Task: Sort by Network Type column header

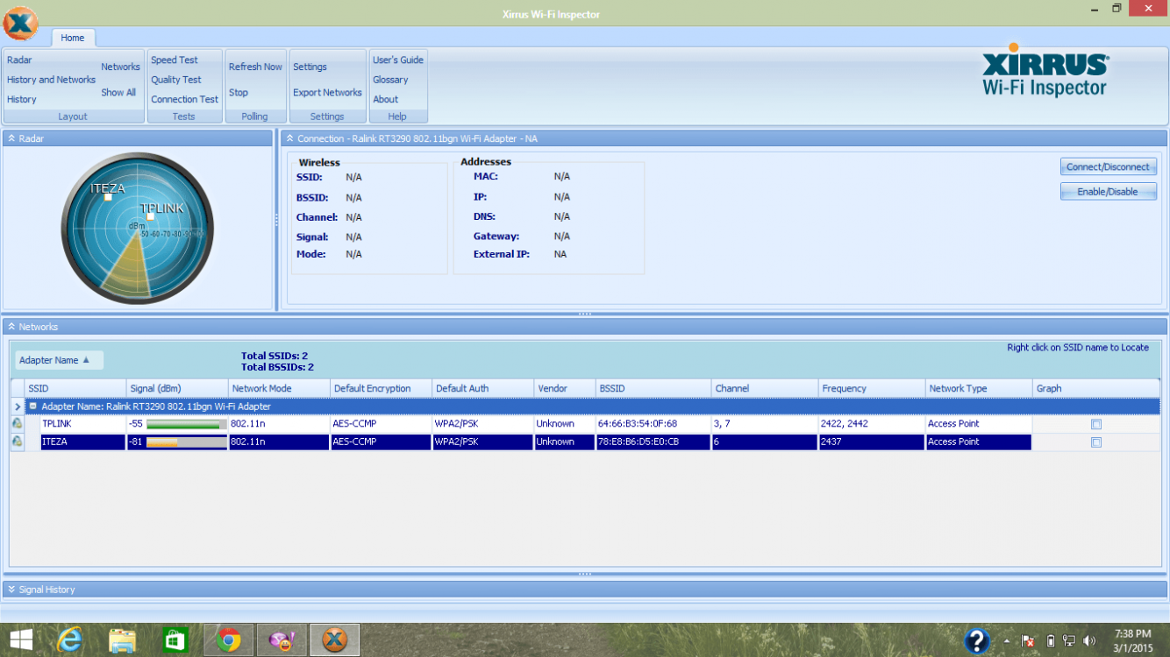Action: pyautogui.click(x=979, y=388)
